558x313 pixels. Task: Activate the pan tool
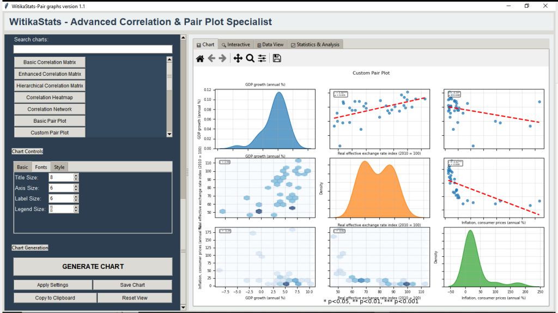(238, 58)
